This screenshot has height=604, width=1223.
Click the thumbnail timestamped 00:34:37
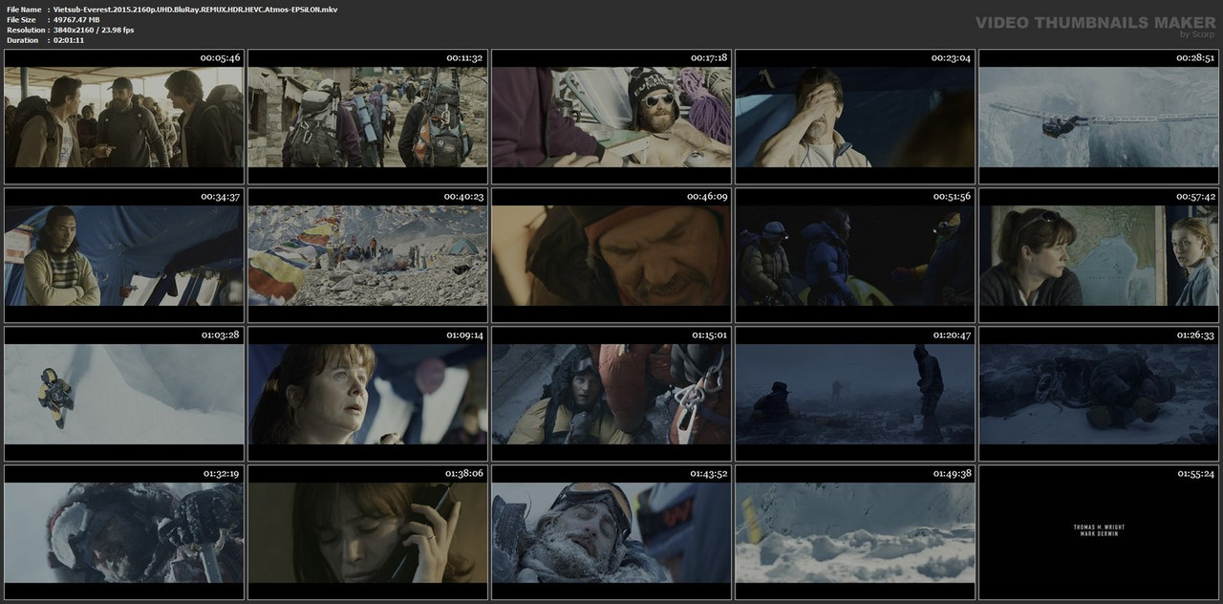tap(123, 255)
